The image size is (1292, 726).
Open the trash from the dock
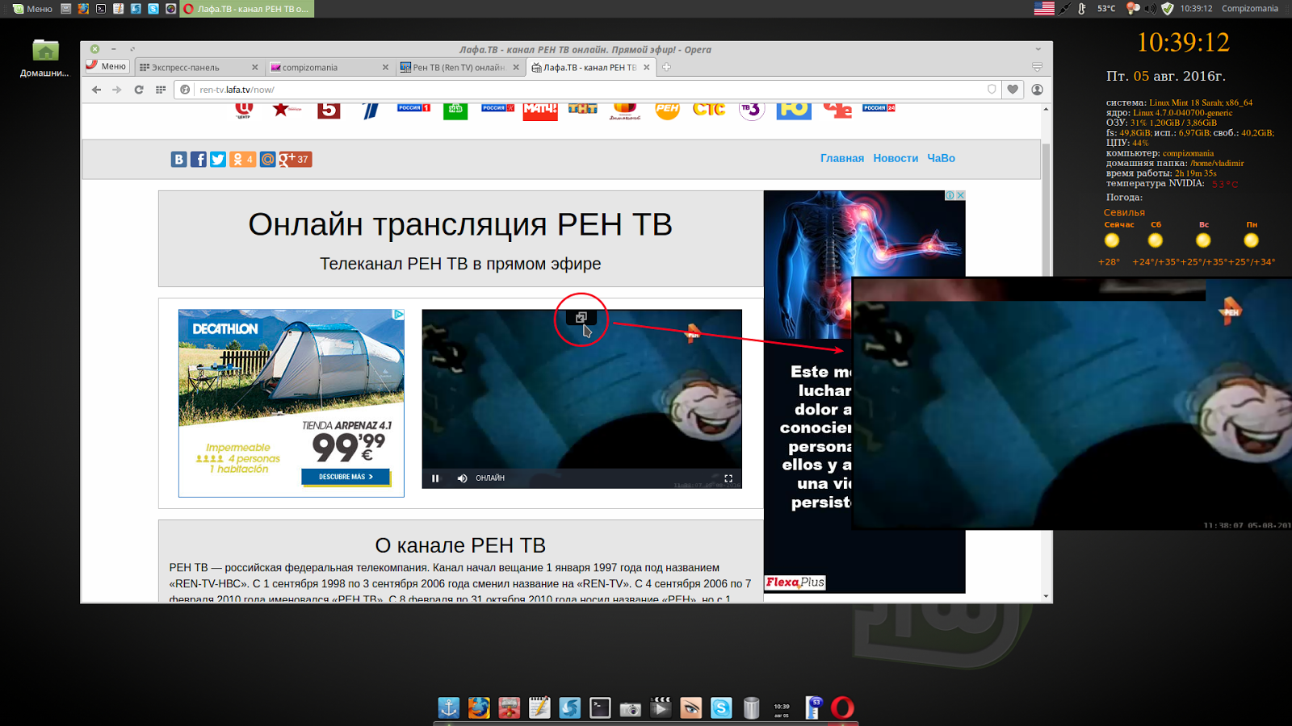[751, 707]
